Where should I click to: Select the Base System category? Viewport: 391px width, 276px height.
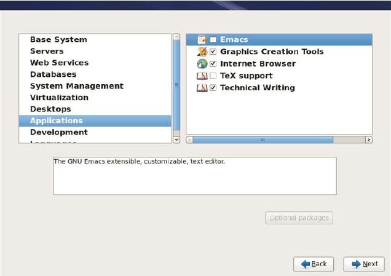[x=95, y=39]
